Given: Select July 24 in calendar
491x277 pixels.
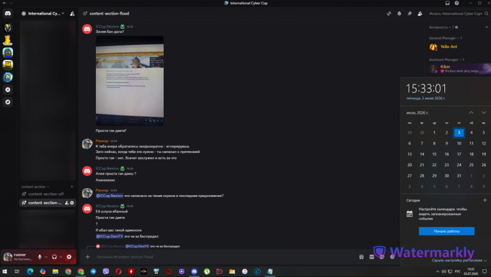Looking at the screenshot, I should click(x=459, y=165).
